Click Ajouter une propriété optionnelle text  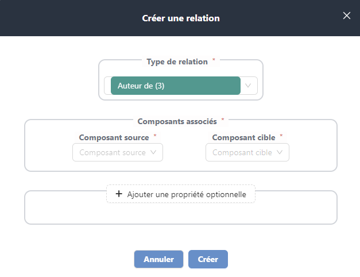187,195
